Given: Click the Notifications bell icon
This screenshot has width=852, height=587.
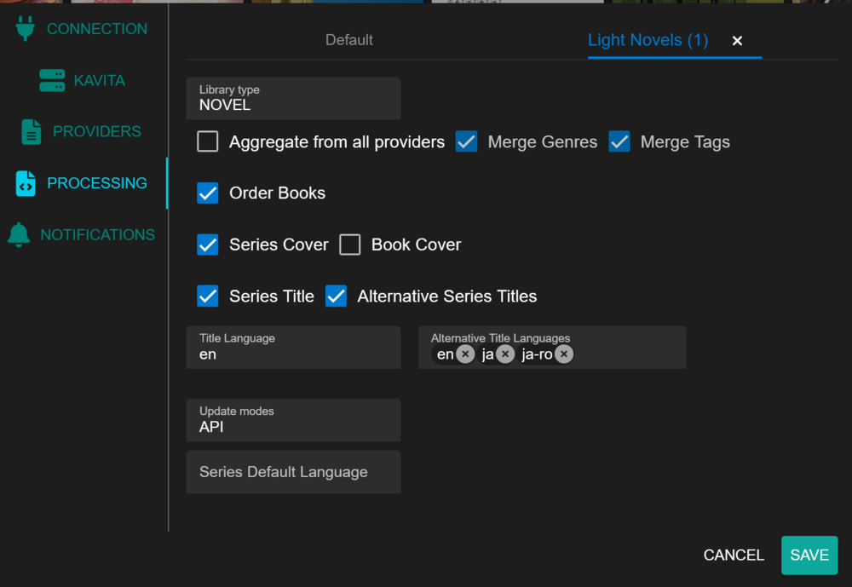Looking at the screenshot, I should [x=19, y=235].
